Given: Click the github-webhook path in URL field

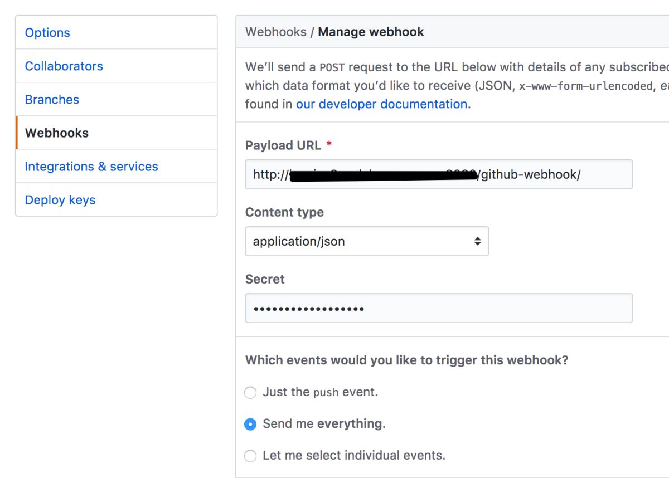Looking at the screenshot, I should 530,174.
